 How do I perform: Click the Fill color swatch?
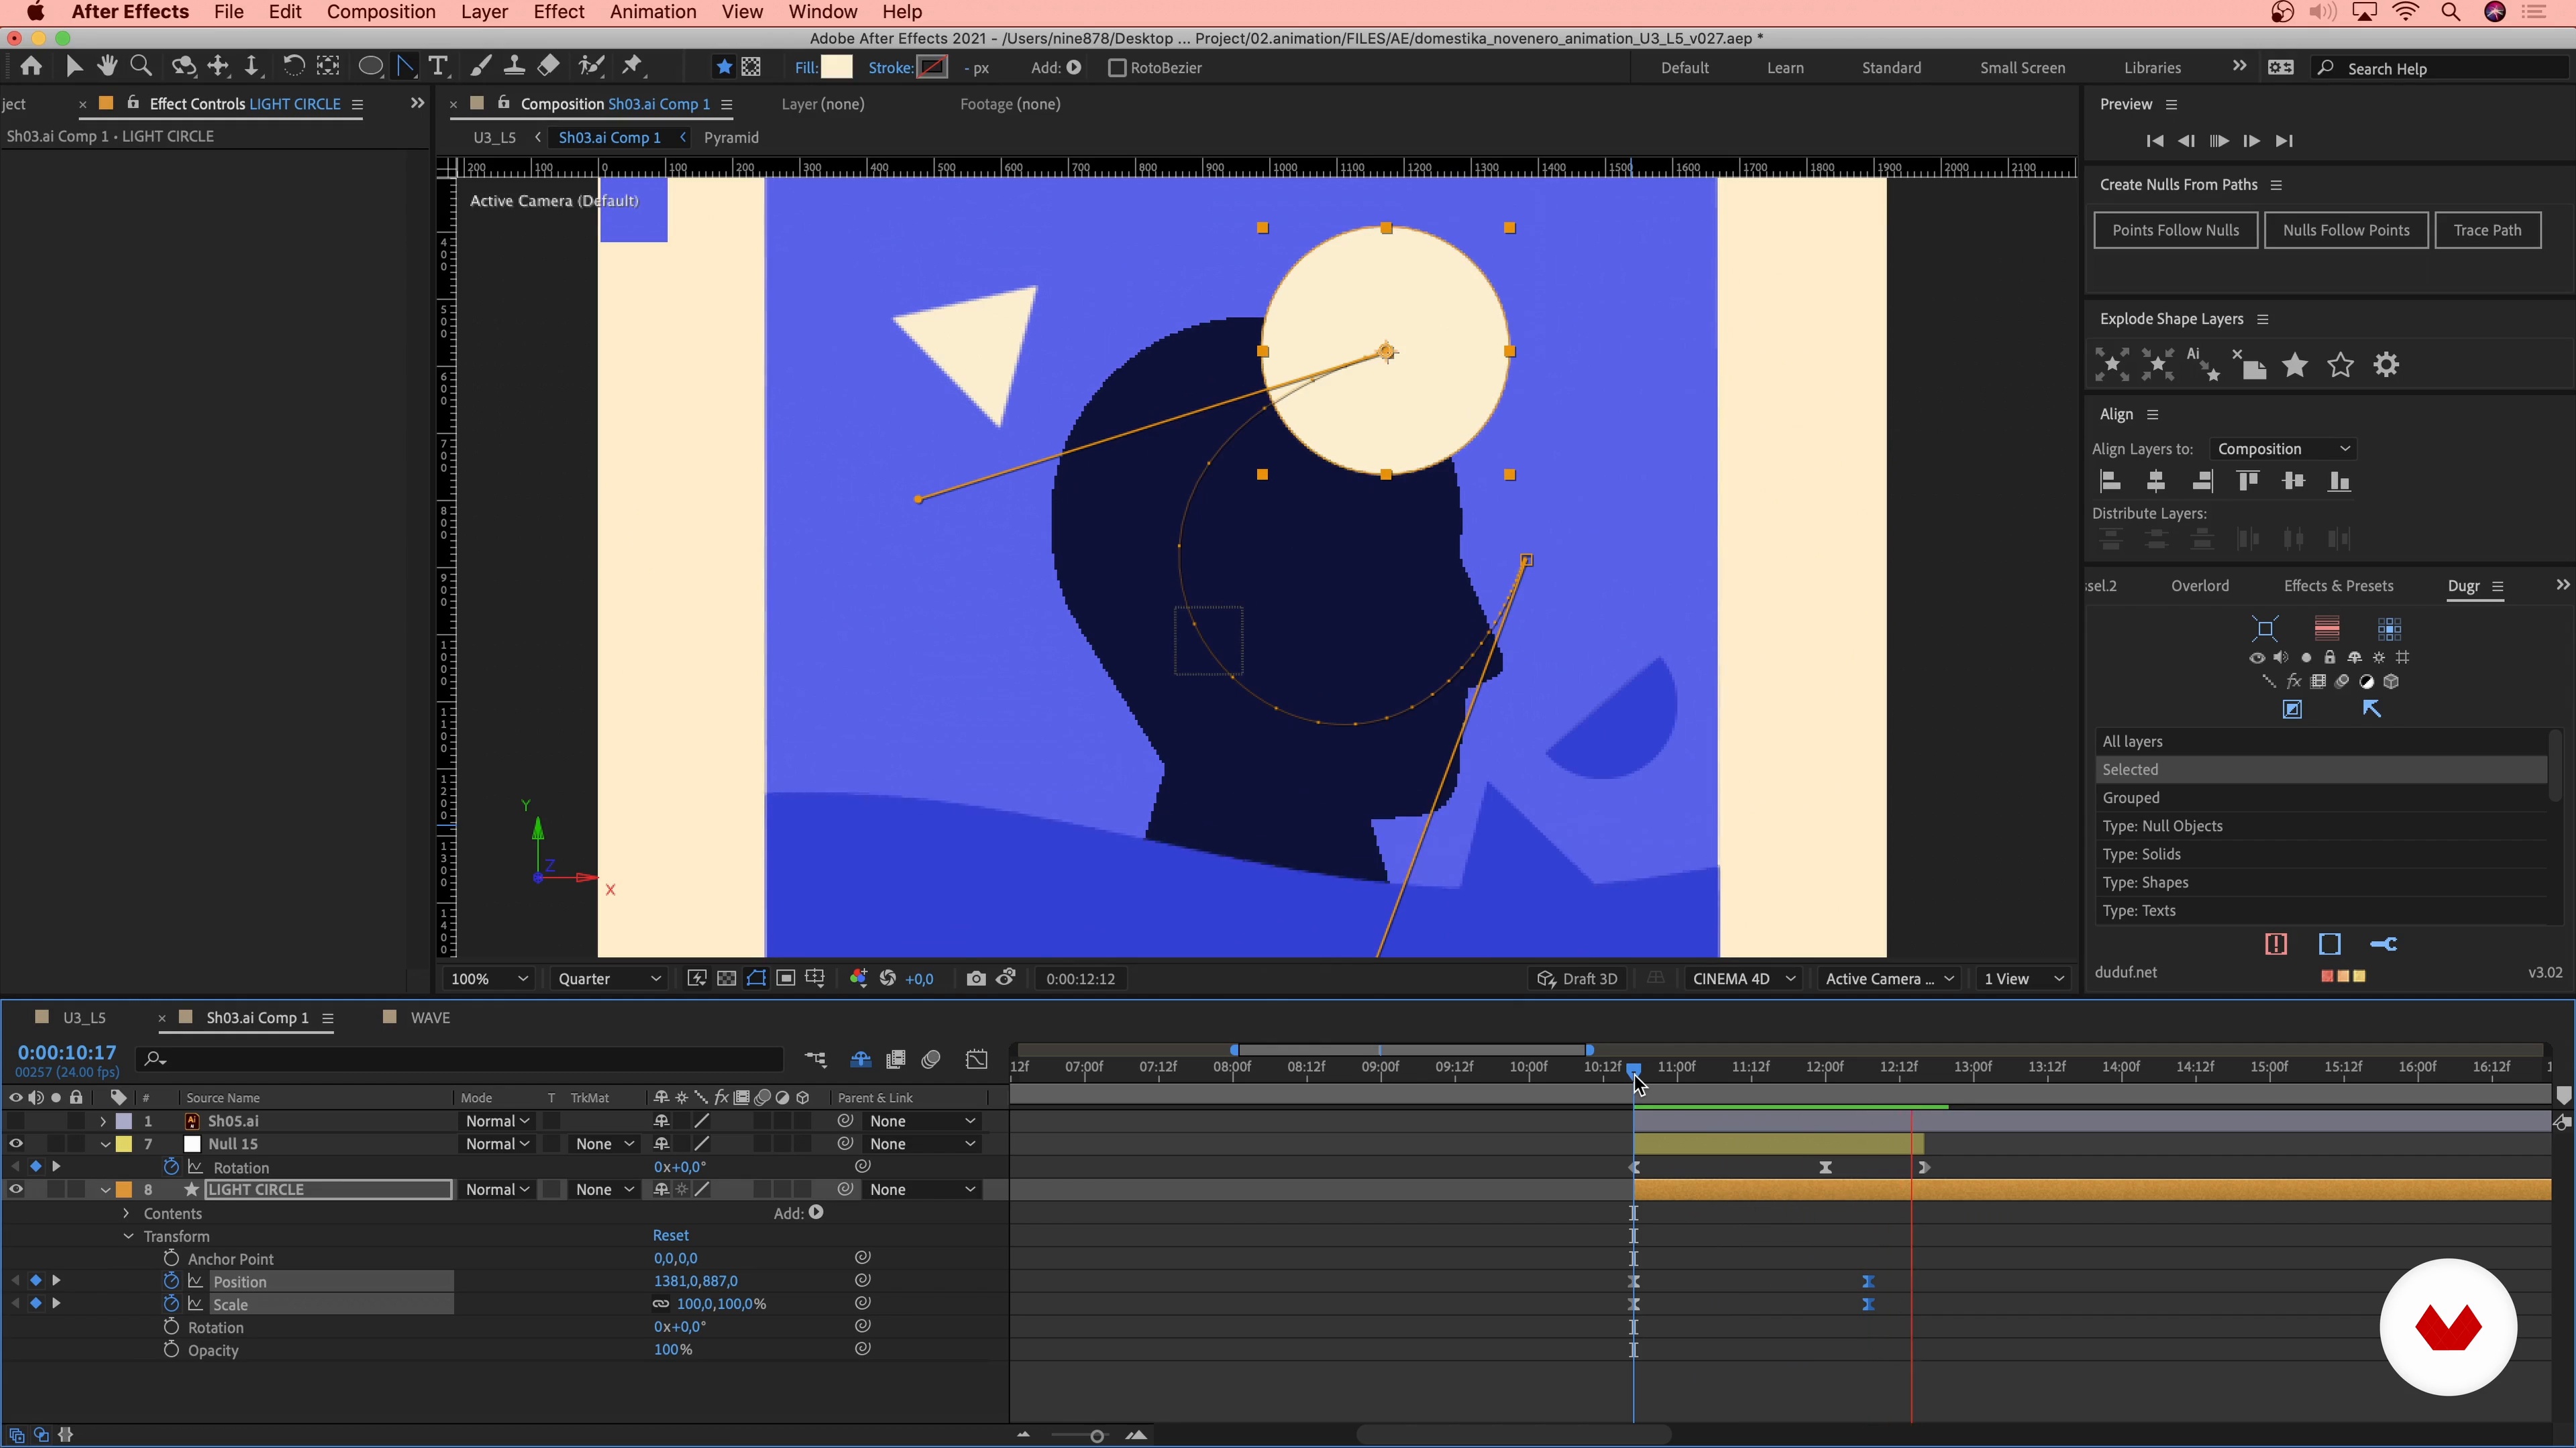coord(837,67)
